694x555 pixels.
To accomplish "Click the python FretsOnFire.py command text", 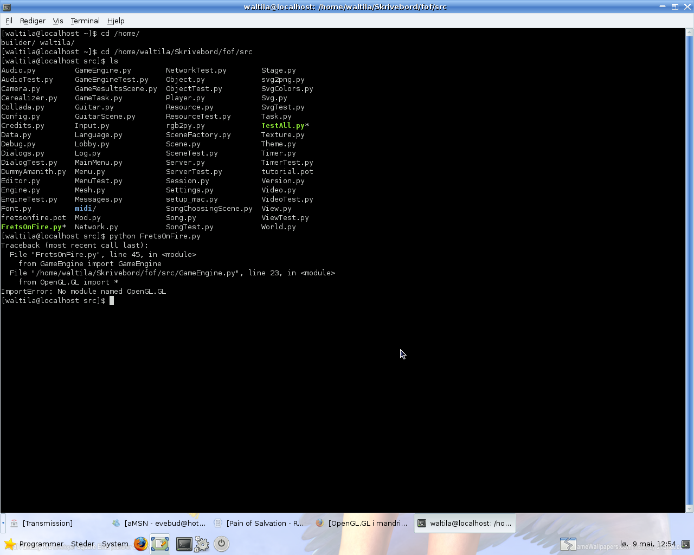I will point(155,236).
